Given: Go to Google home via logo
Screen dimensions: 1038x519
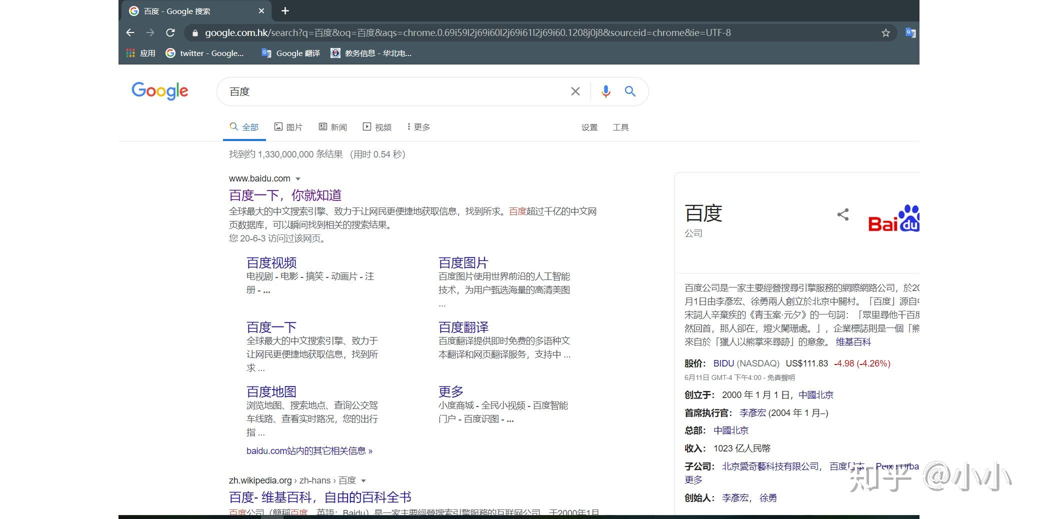Looking at the screenshot, I should coord(160,91).
